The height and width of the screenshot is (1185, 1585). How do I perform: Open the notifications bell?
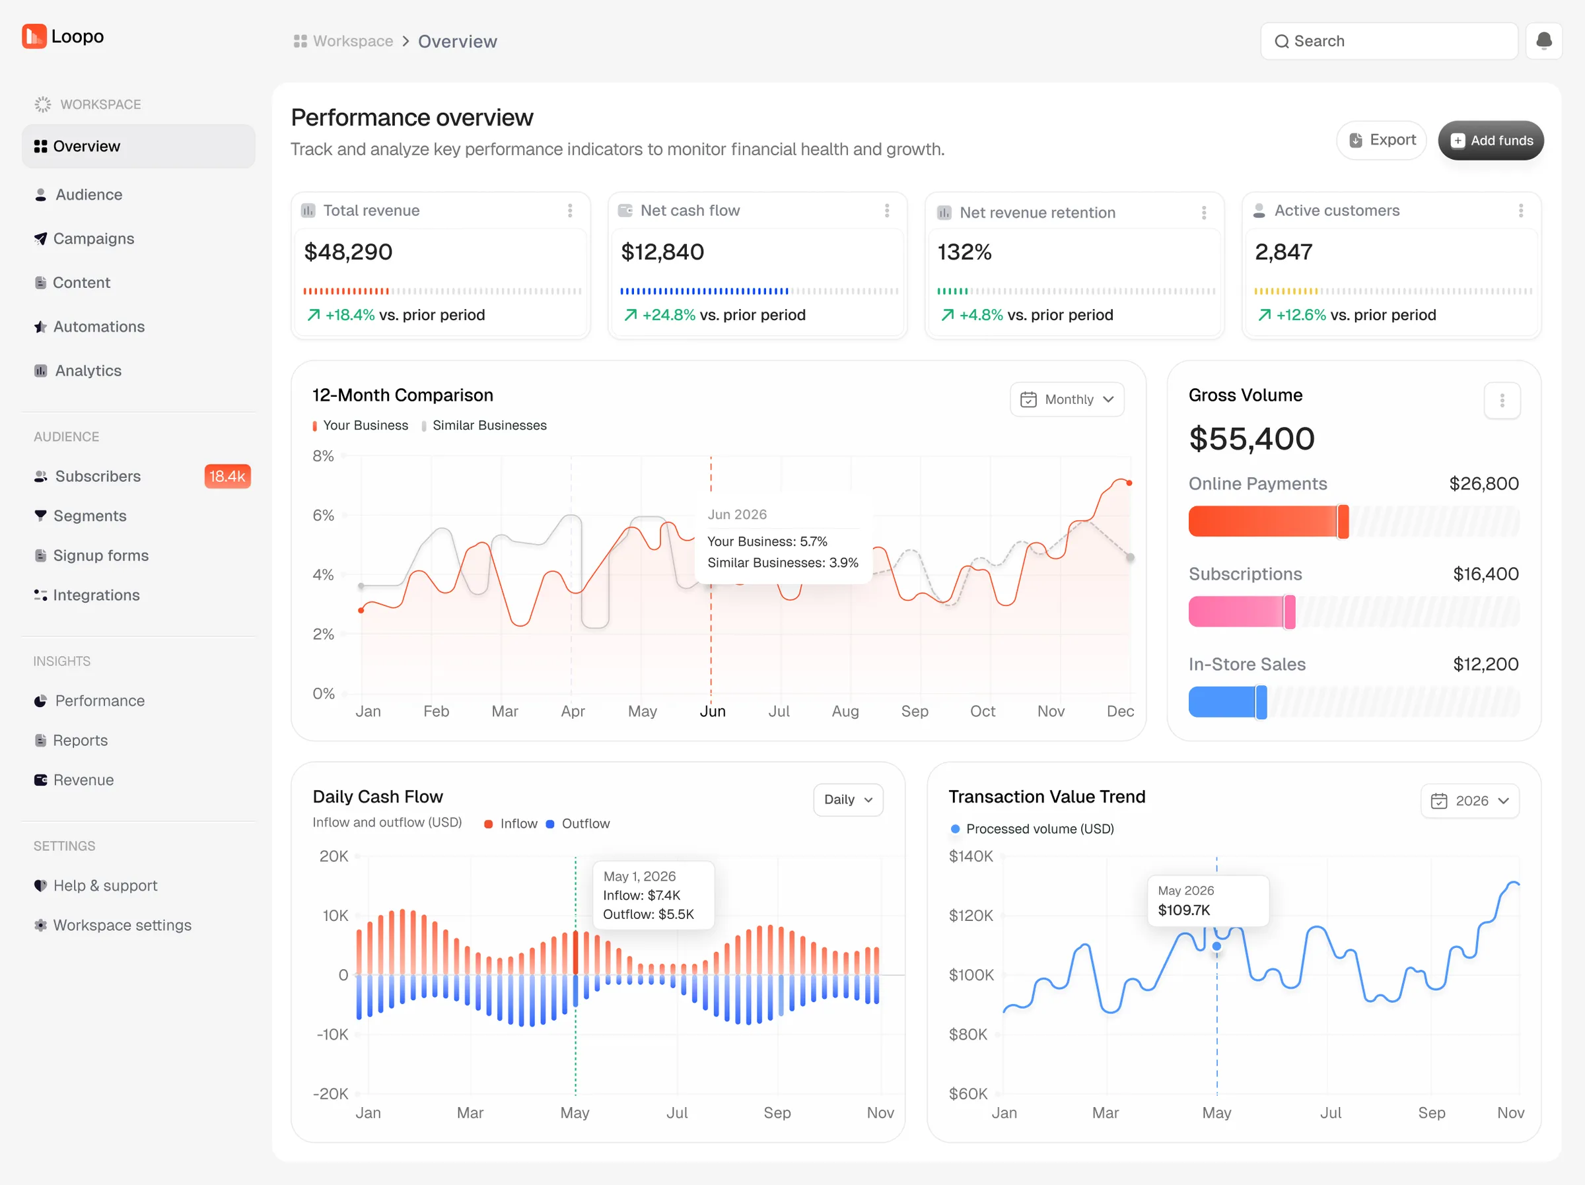coord(1543,41)
